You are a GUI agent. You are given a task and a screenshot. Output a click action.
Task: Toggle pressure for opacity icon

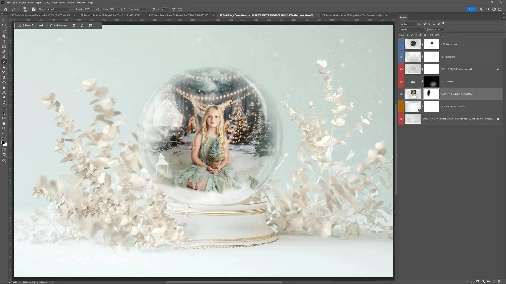(x=98, y=9)
